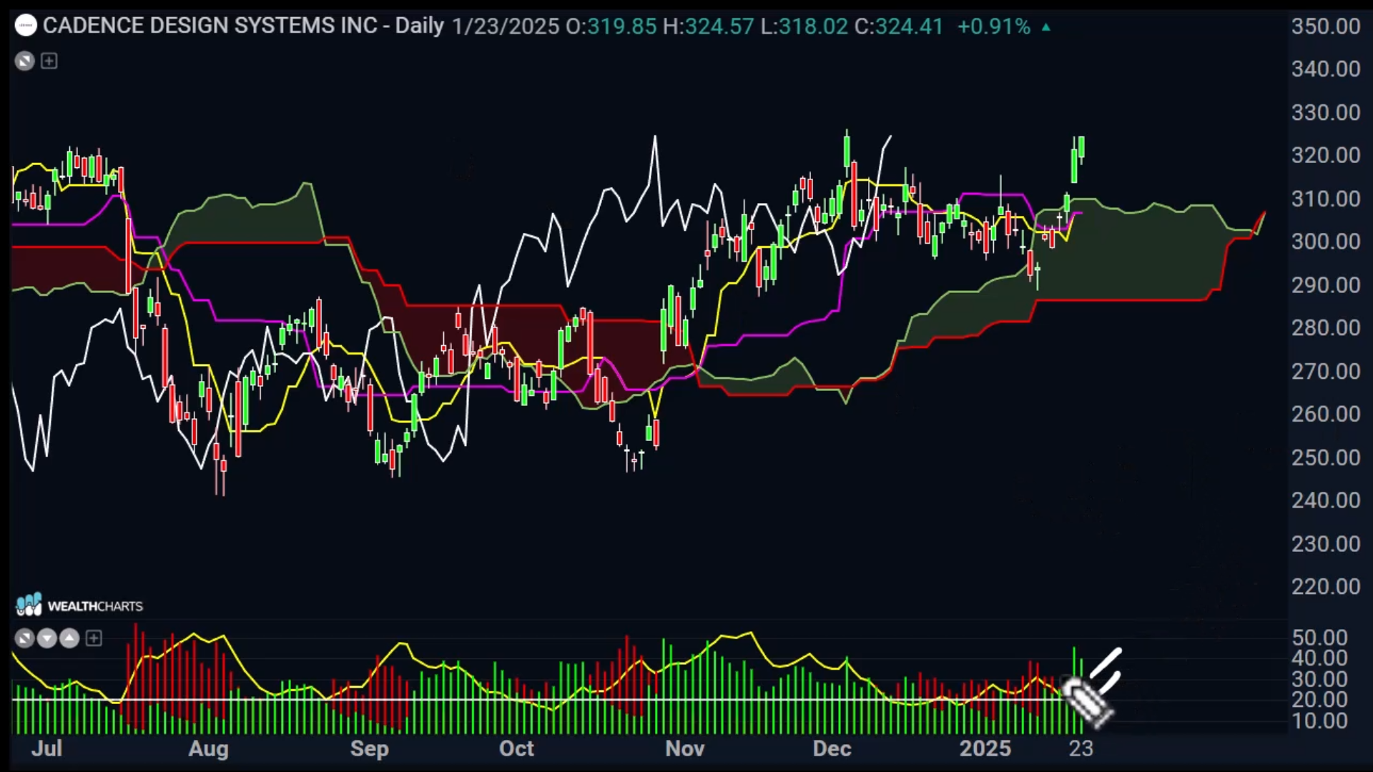Click the 50.00 indicator axis label
Screen dimensions: 1373x772
[x=1319, y=638]
